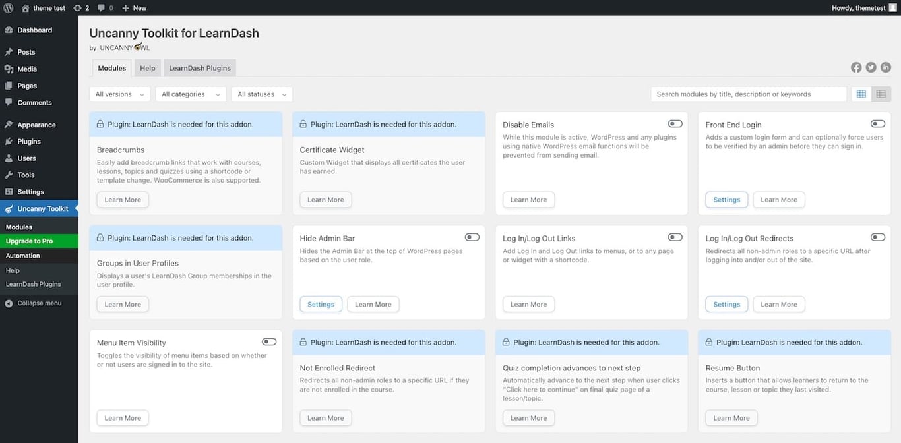This screenshot has width=901, height=443.
Task: Open the LearnDash Plugins tab
Action: click(x=200, y=68)
